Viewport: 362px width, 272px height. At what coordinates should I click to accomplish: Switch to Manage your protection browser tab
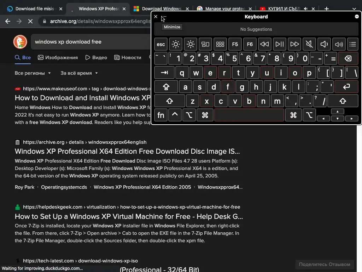pyautogui.click(x=225, y=9)
